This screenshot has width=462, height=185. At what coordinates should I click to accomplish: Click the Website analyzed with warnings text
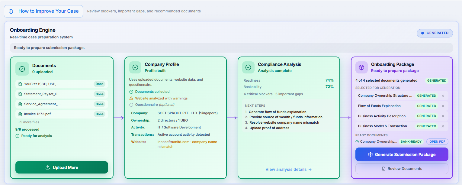point(161,98)
